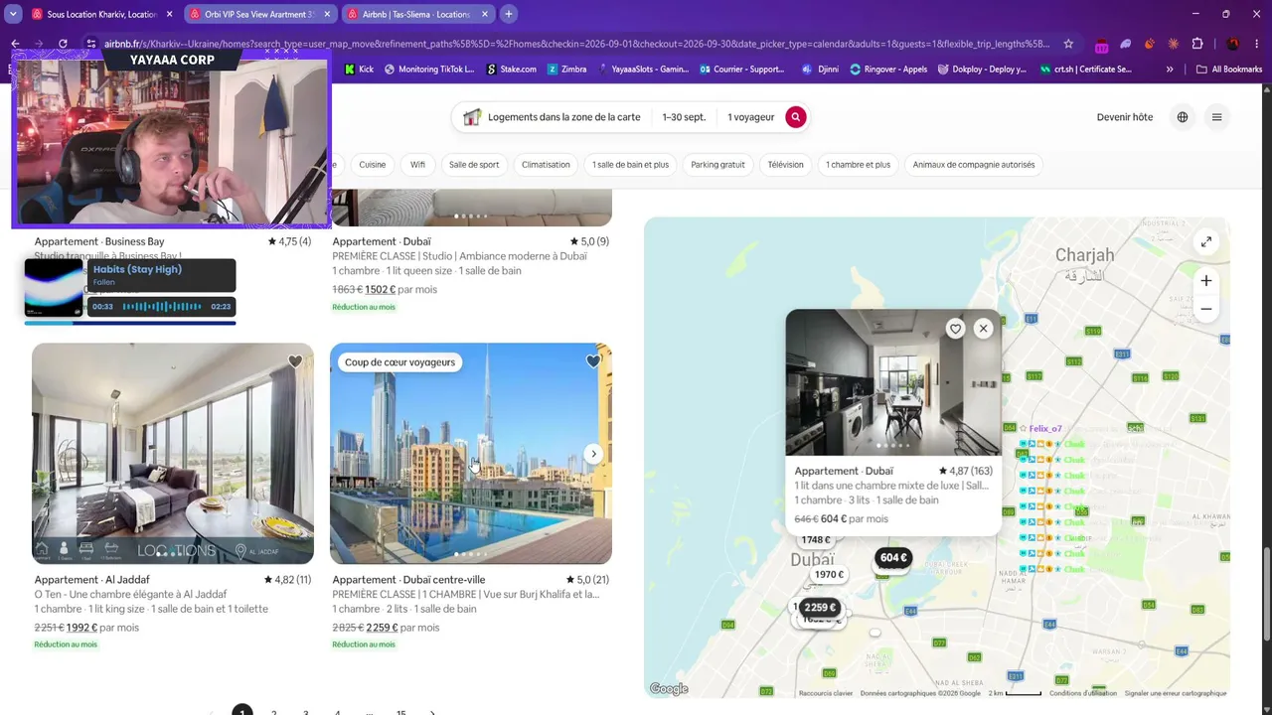1272x715 pixels.
Task: Reload the current page
Action: click(63, 44)
